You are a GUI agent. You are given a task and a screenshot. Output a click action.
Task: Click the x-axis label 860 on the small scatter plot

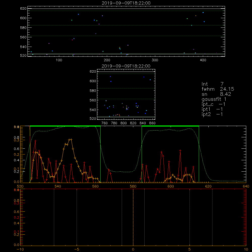click(x=152, y=123)
